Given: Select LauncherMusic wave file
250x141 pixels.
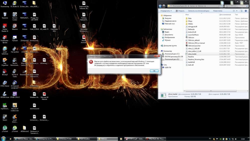Looking at the screenshot, I should 193,35.
